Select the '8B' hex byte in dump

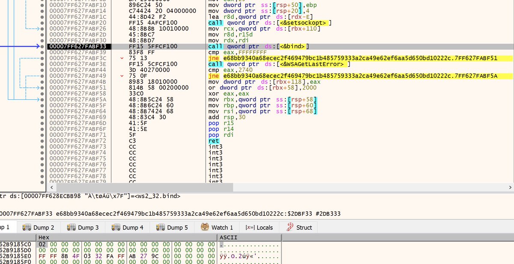click(x=64, y=256)
